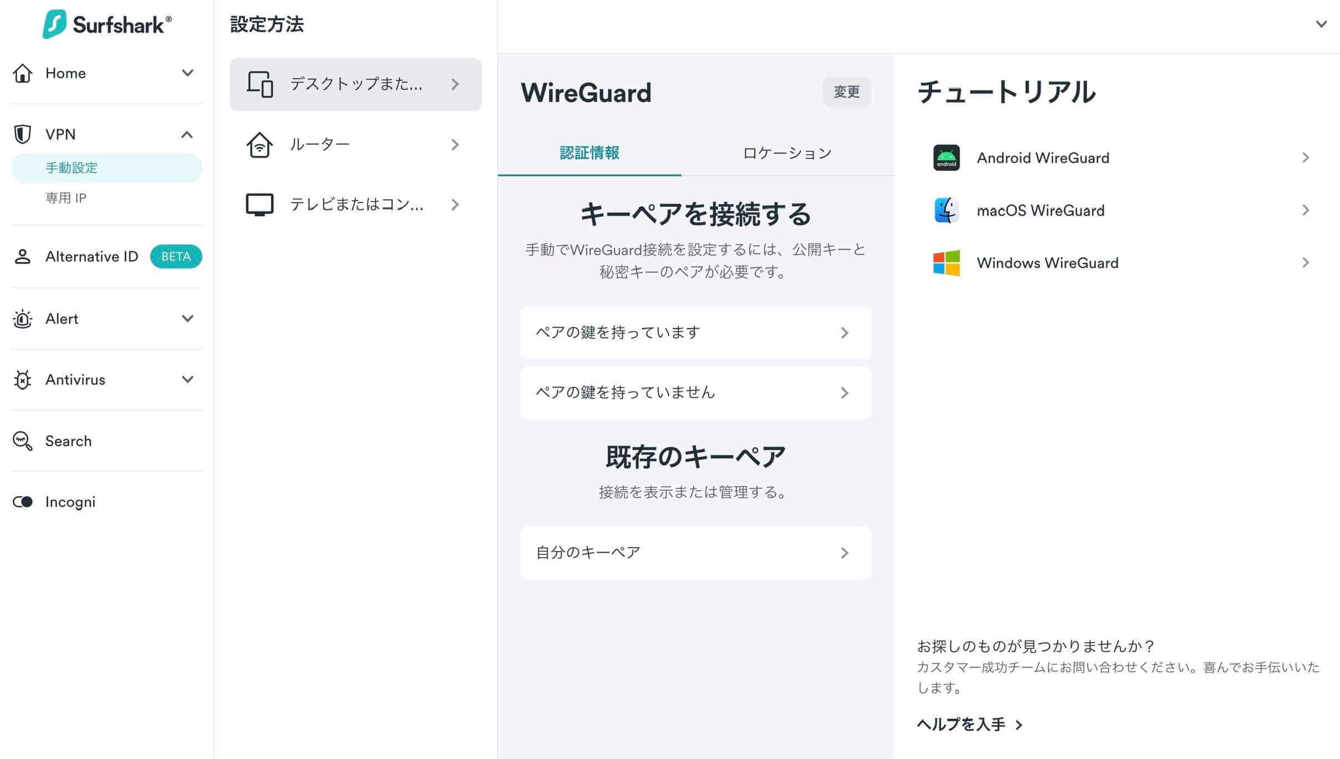The width and height of the screenshot is (1340, 759).
Task: Click the Android WireGuard icon
Action: click(x=946, y=158)
